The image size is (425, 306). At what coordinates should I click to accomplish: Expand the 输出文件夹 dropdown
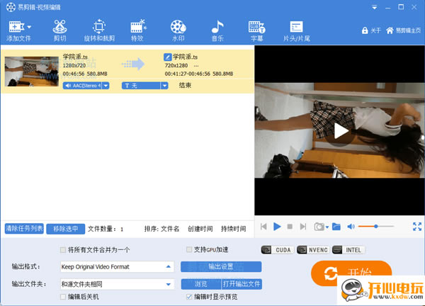169,284
